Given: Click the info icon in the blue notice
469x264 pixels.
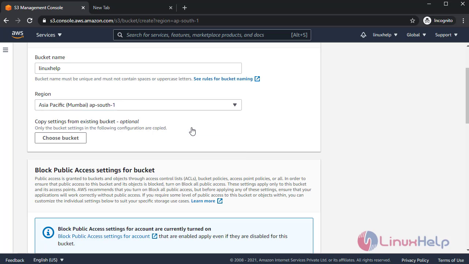Looking at the screenshot, I should (48, 232).
